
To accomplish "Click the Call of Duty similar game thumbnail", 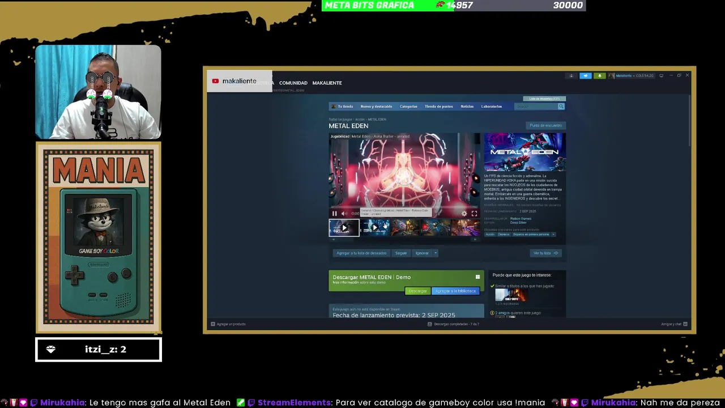I will 510,295.
